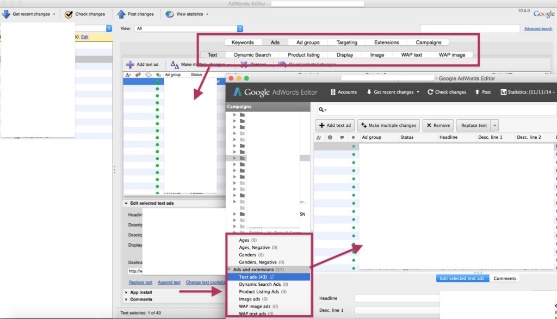Select the Text ad type tab
The image size is (557, 319).
[213, 55]
